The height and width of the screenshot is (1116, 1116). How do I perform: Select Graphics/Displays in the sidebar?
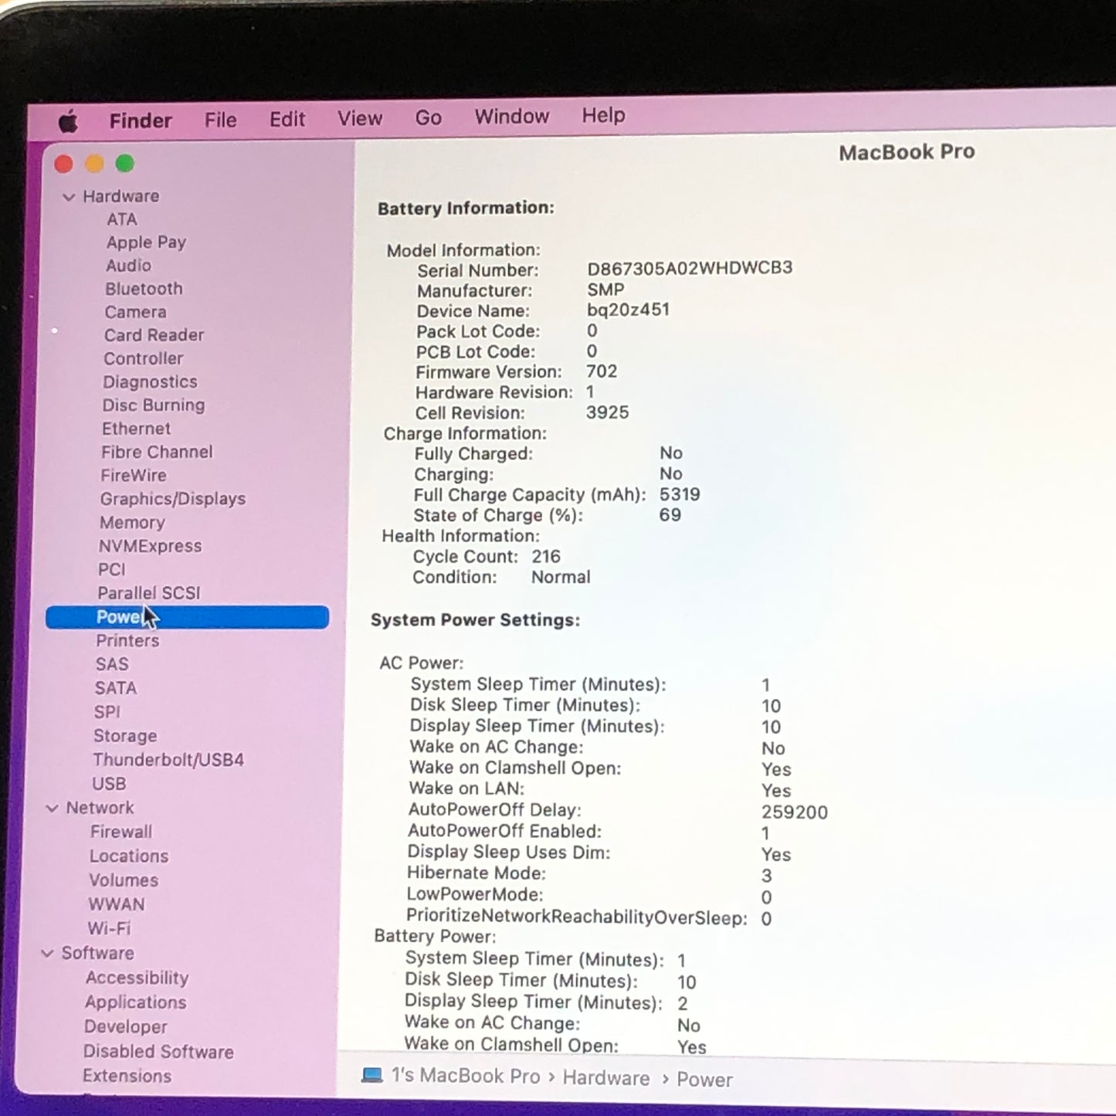pos(172,499)
